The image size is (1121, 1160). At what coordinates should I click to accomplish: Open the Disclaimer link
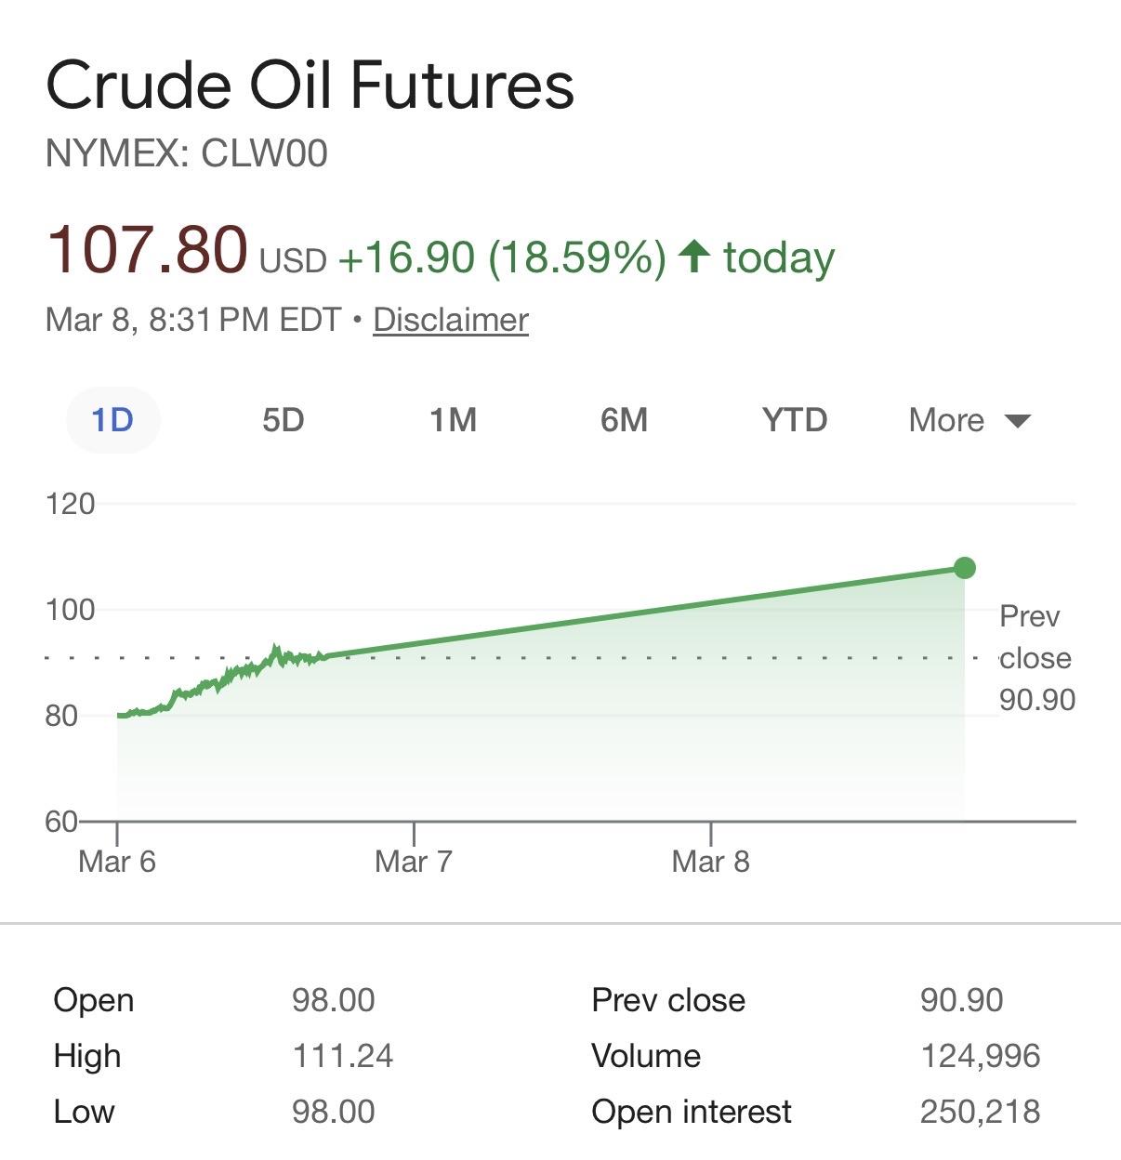pyautogui.click(x=451, y=320)
